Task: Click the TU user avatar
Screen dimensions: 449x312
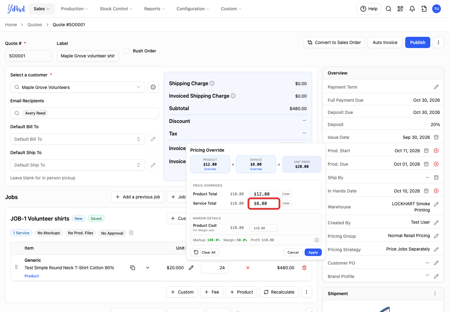Action: click(437, 9)
